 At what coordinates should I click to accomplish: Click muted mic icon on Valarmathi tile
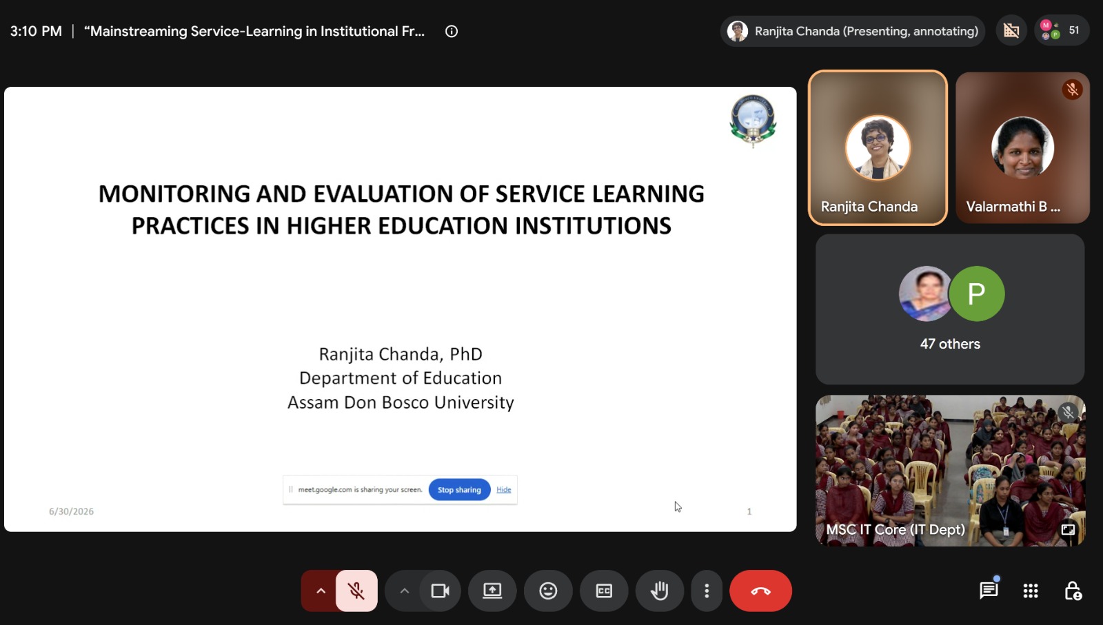1072,90
